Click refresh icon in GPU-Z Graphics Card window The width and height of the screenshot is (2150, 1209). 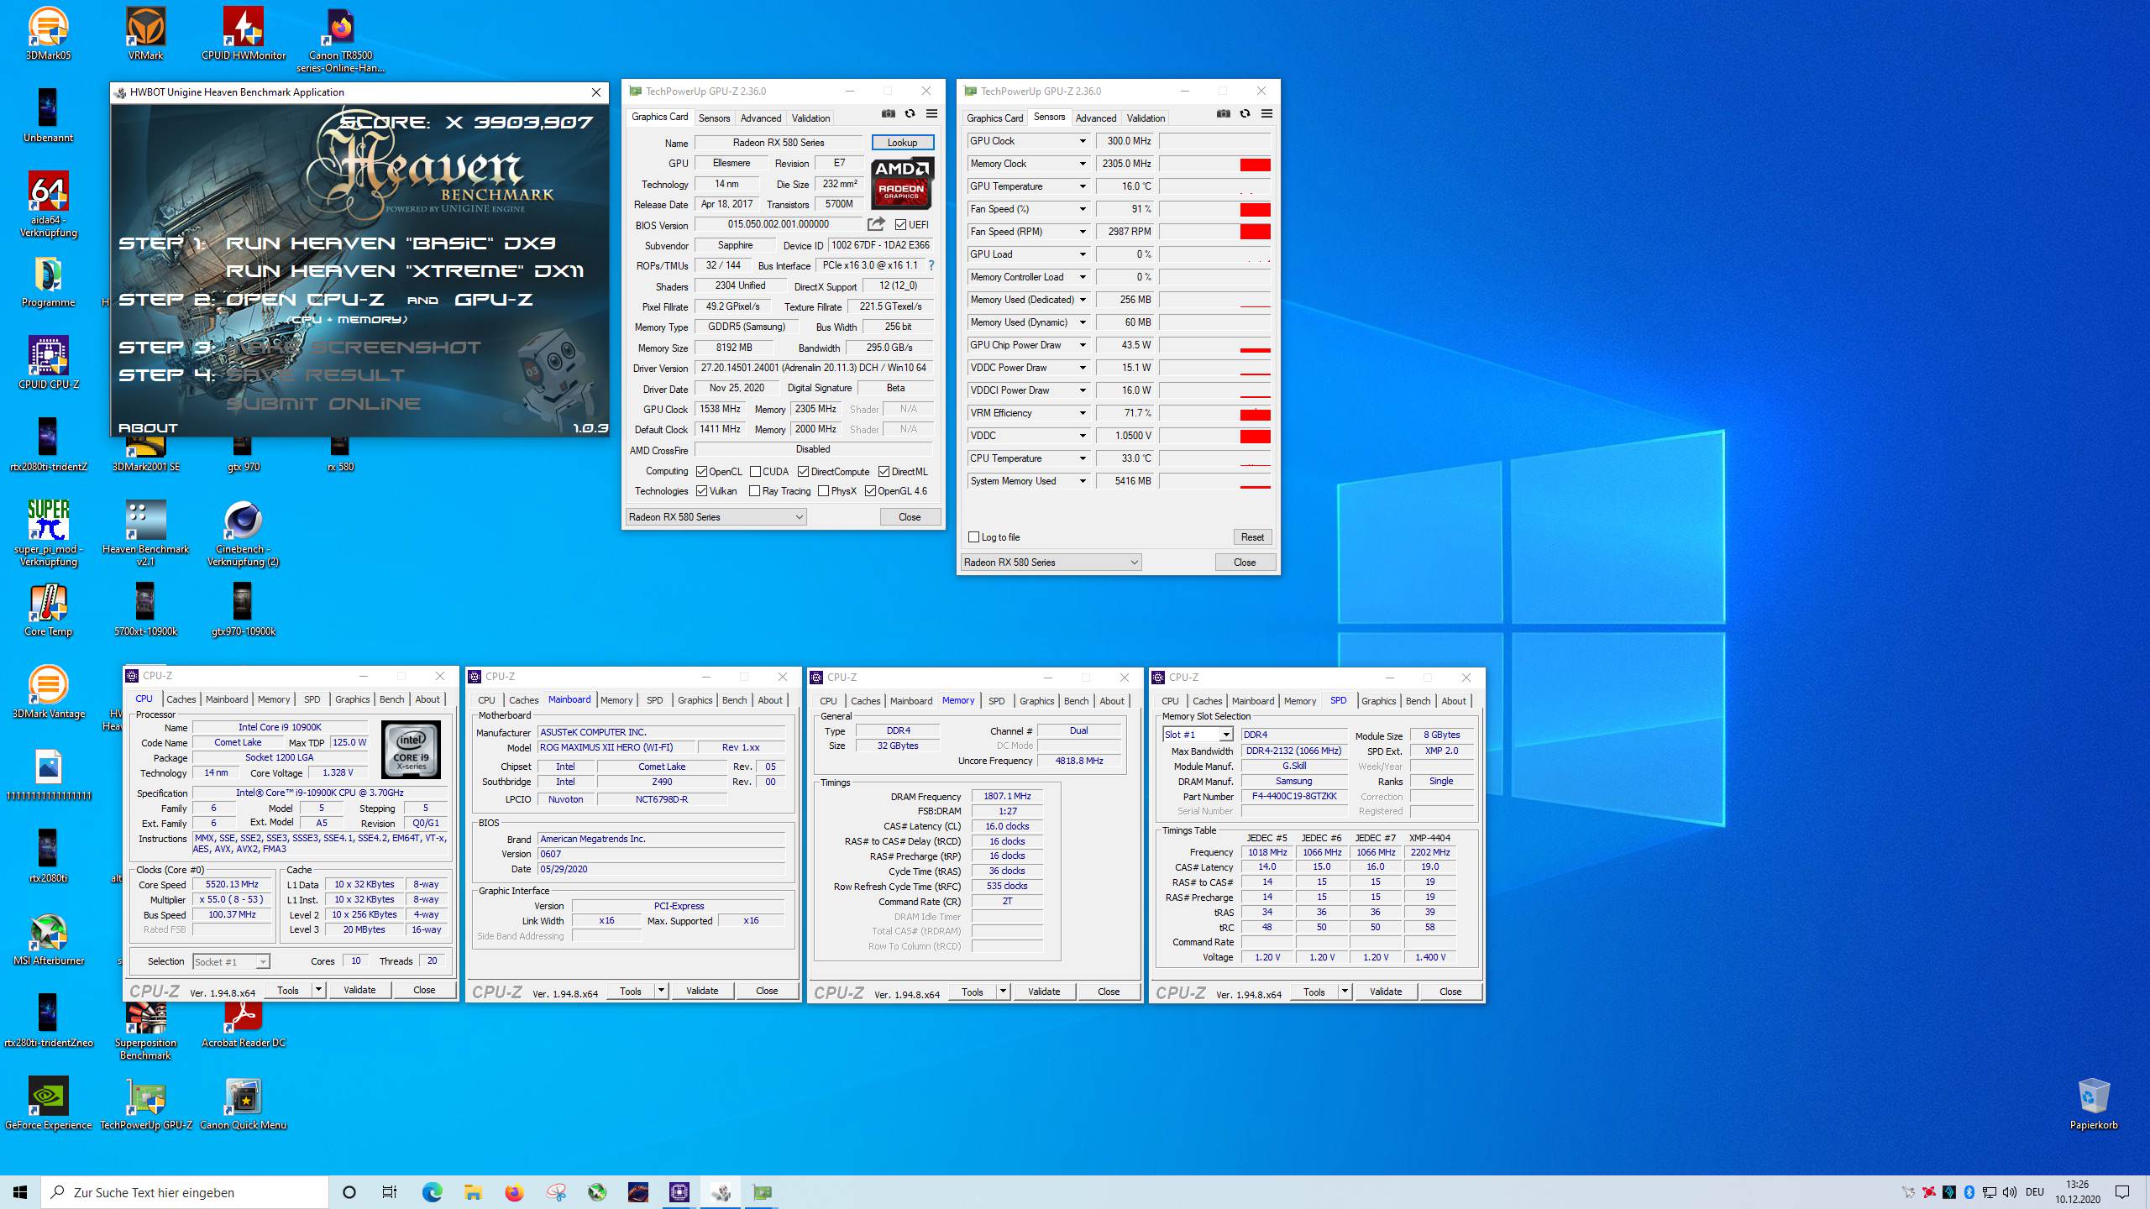pyautogui.click(x=910, y=113)
